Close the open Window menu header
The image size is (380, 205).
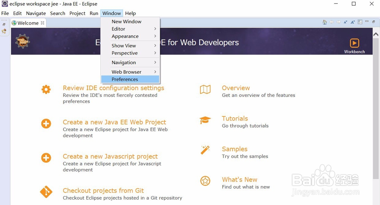(x=112, y=13)
